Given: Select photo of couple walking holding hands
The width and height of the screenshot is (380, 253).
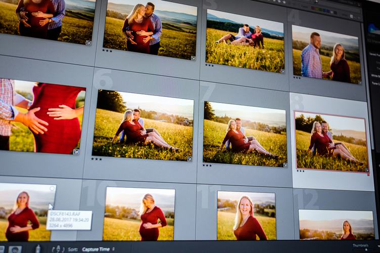Looking at the screenshot, I should tap(326, 54).
